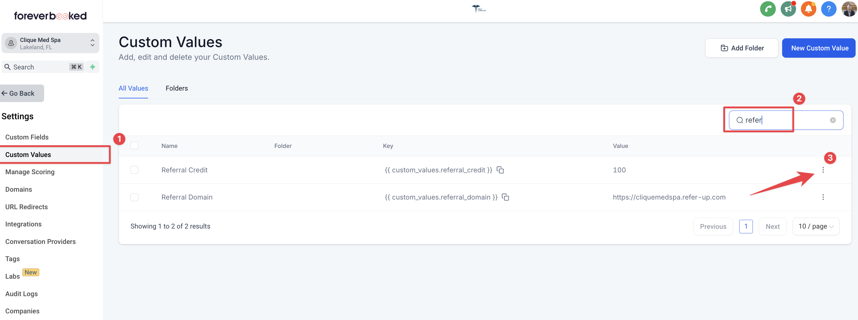
Task: Switch to the All Values tab
Action: pos(133,88)
